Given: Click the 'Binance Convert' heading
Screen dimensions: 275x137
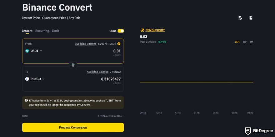Looking at the screenshot, I should click(57, 7).
